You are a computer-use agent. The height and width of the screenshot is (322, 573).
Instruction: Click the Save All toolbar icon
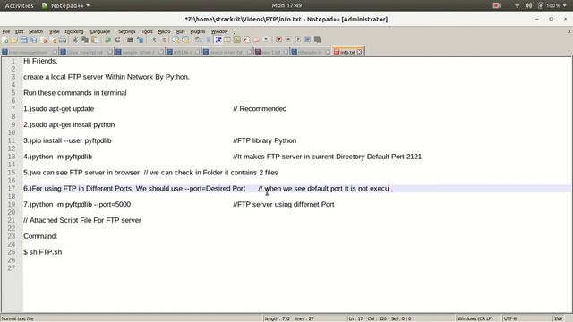pyautogui.click(x=34, y=39)
